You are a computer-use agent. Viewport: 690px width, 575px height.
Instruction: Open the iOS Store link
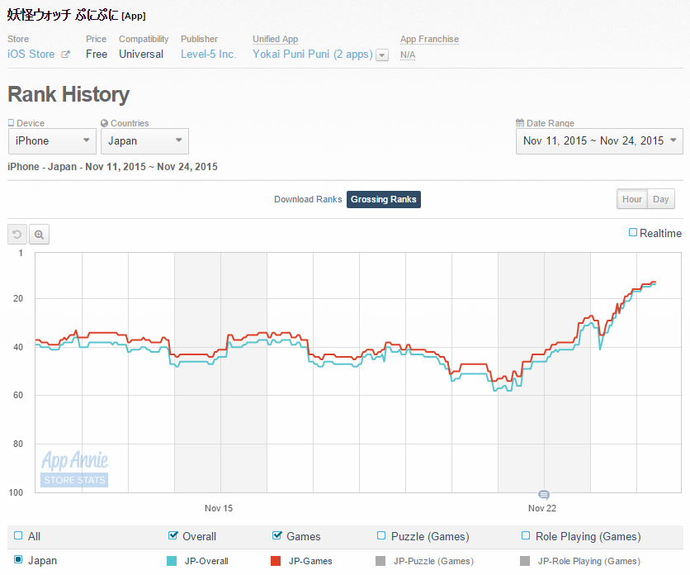(31, 55)
